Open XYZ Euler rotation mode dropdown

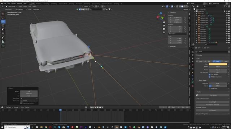click(178, 34)
